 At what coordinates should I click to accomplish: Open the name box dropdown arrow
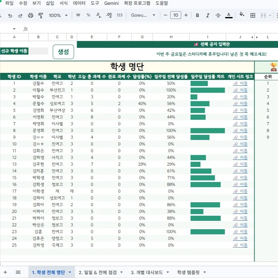[14, 29]
